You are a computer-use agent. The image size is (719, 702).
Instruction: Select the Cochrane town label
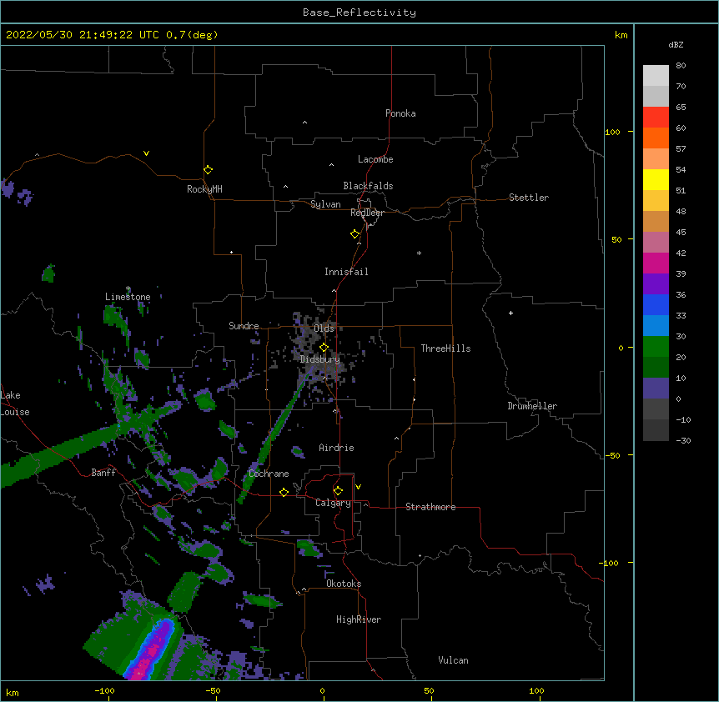[x=269, y=474]
